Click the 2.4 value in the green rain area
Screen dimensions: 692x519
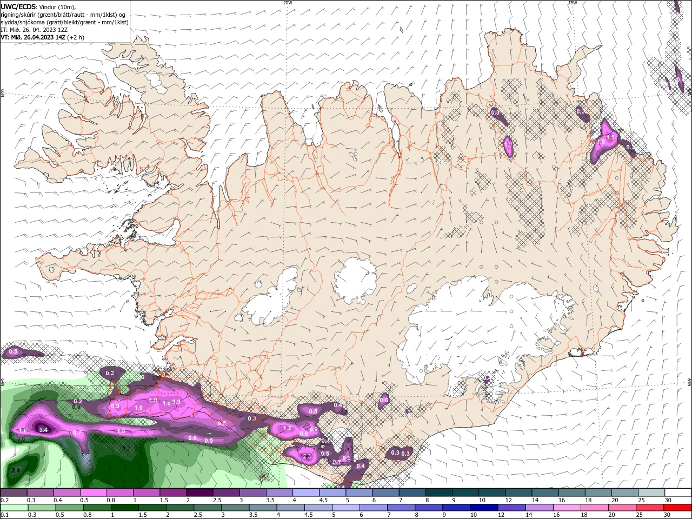coord(16,471)
